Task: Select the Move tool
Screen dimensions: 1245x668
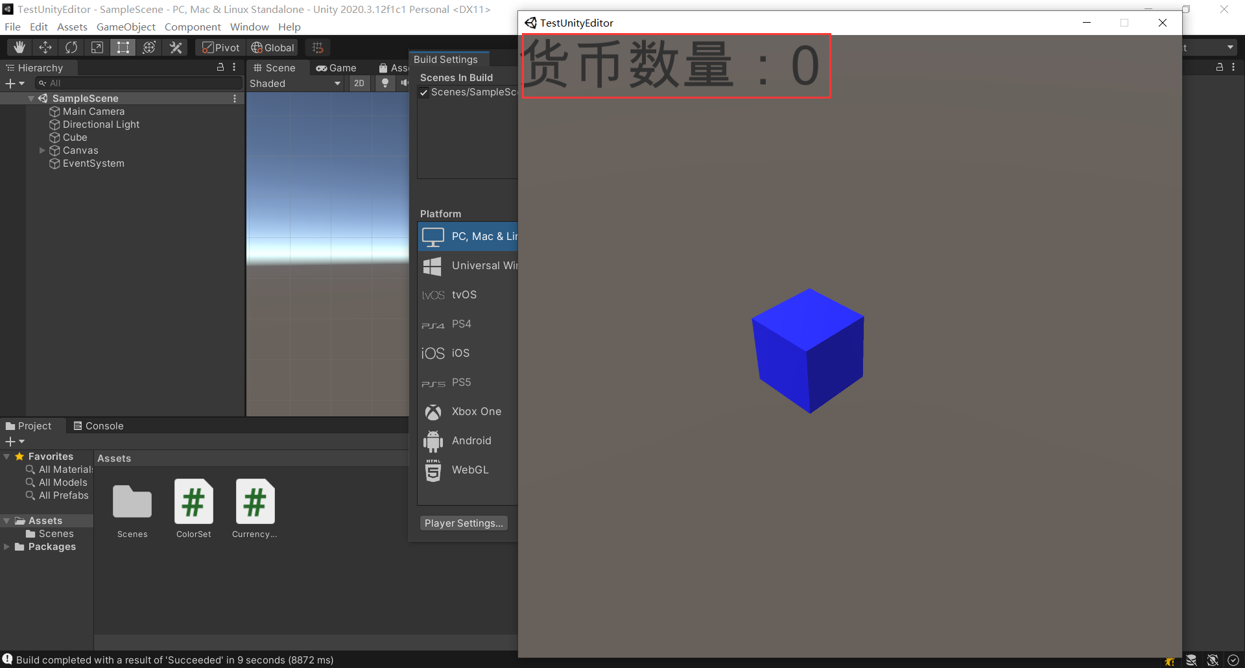Action: [45, 47]
